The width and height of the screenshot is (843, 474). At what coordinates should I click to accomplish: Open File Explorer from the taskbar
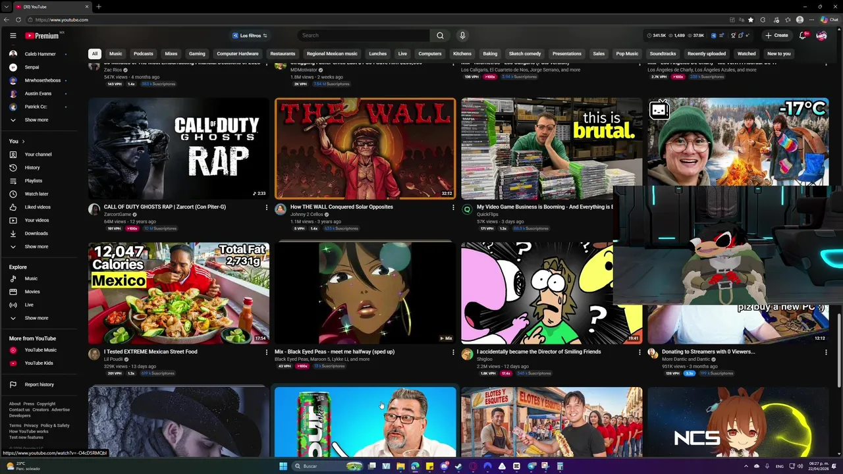400,466
